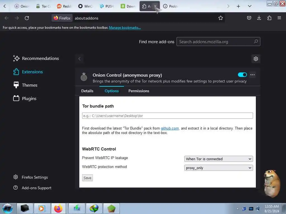
Task: Expand Prevent WebRTC IP leakage dropdown
Action: coord(218,159)
